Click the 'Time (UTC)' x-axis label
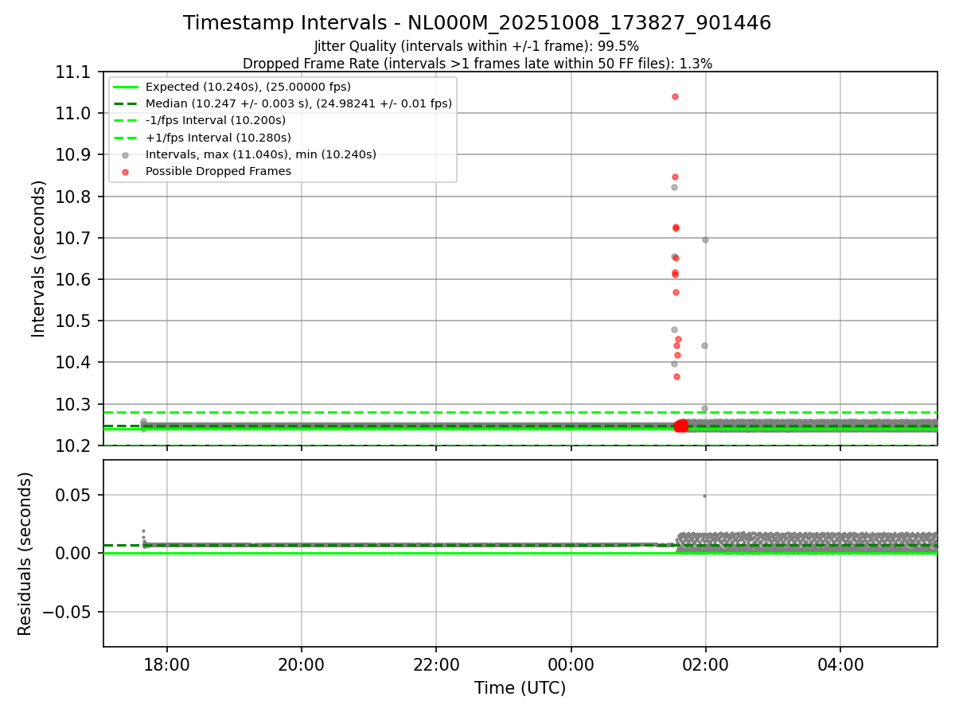 pos(520,688)
